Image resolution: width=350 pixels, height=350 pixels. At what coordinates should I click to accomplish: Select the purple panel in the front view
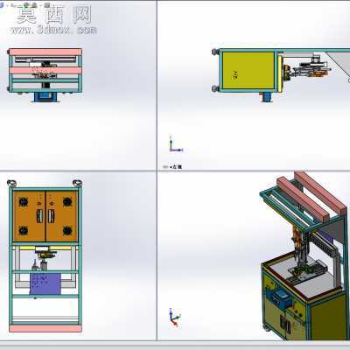(45, 283)
